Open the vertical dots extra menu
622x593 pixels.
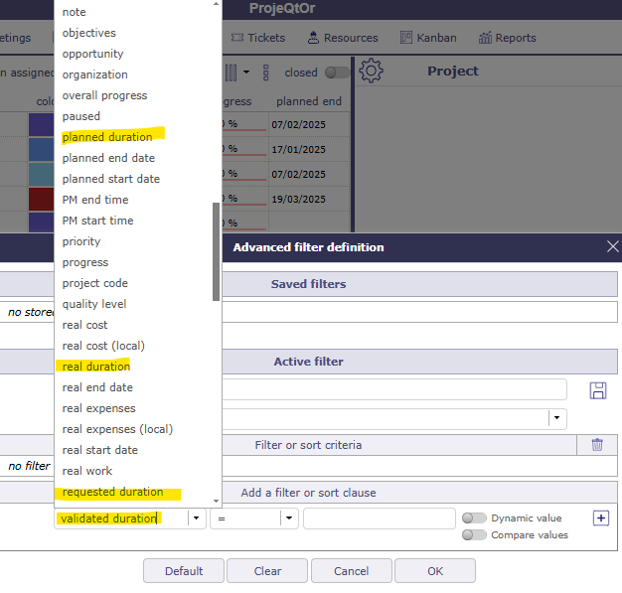coord(265,73)
